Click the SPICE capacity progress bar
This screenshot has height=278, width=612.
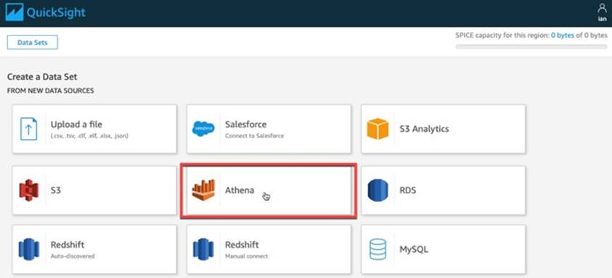(x=531, y=47)
